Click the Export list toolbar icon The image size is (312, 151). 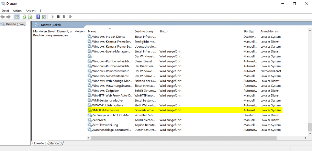click(30, 17)
